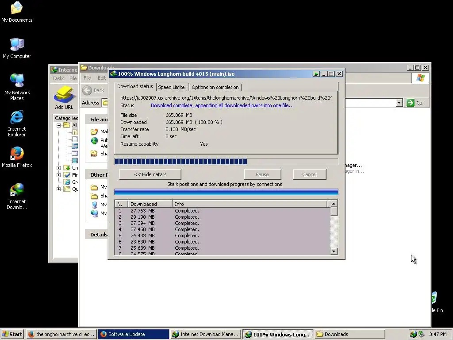
Task: Click the Cancel button in download dialog
Action: point(309,174)
